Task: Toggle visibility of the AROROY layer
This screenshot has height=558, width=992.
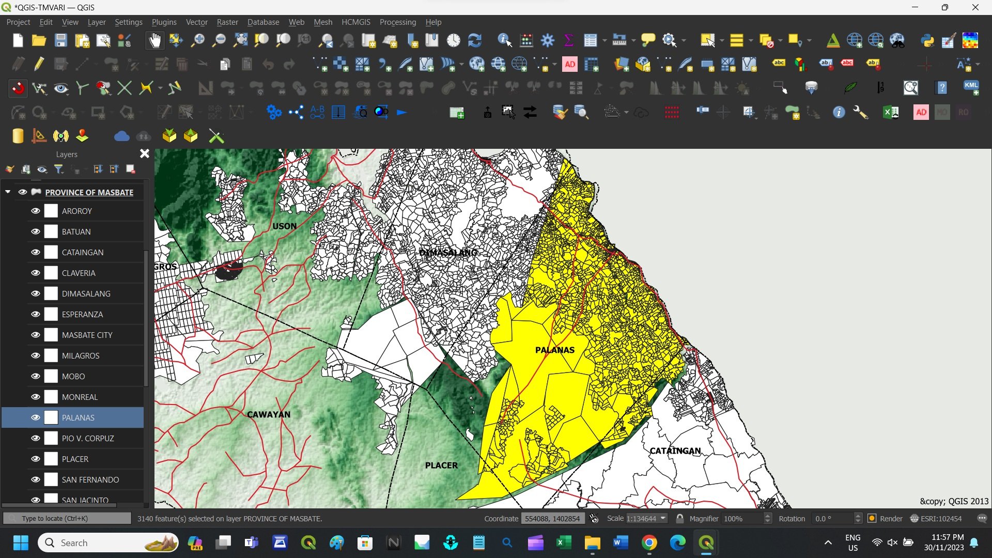Action: pyautogui.click(x=35, y=211)
